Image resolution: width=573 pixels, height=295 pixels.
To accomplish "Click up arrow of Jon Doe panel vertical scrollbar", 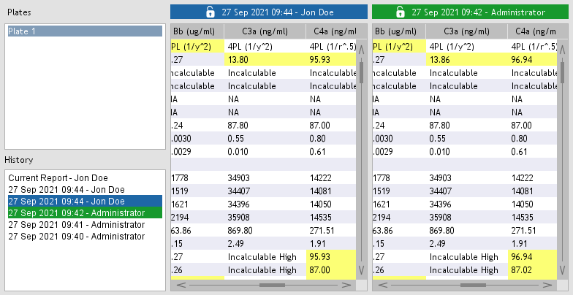I will point(361,50).
